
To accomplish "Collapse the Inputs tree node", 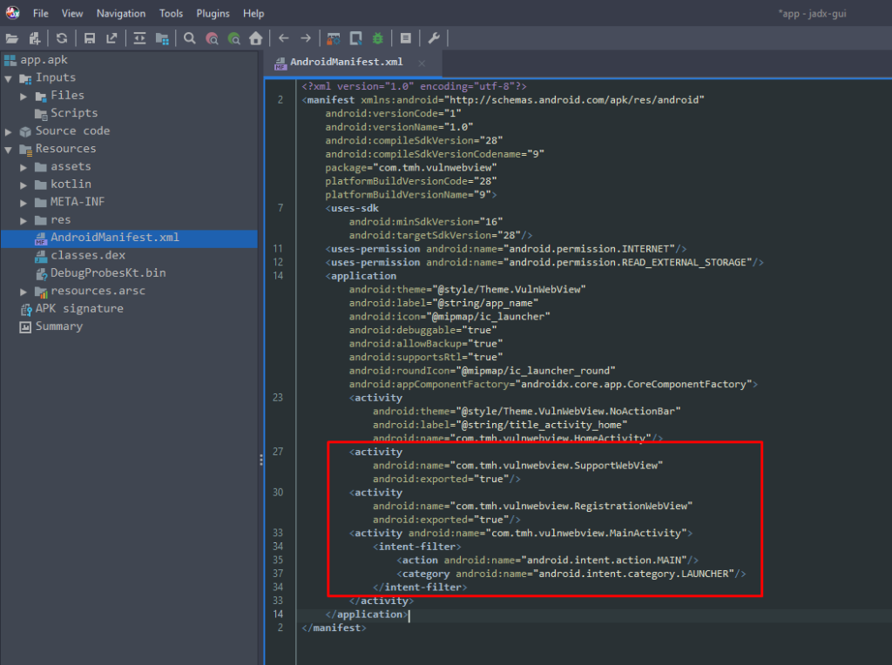I will pos(9,78).
